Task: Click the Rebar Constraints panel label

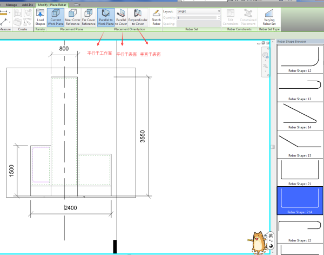Action: click(239, 29)
